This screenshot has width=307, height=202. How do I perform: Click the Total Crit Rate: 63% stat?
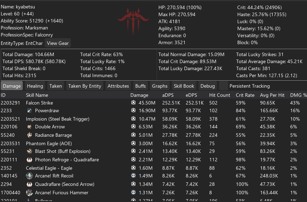coord(101,54)
